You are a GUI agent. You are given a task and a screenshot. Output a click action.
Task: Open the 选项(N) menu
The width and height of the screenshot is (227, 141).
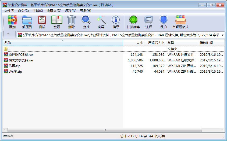(x=70, y=11)
